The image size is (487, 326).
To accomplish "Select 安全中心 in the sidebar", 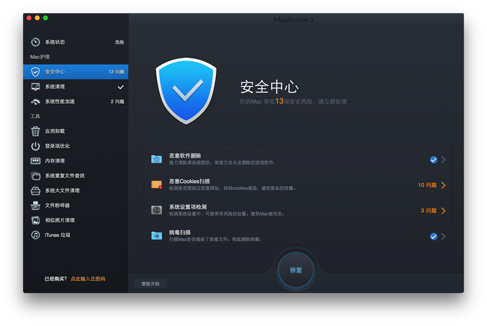I will [x=76, y=72].
